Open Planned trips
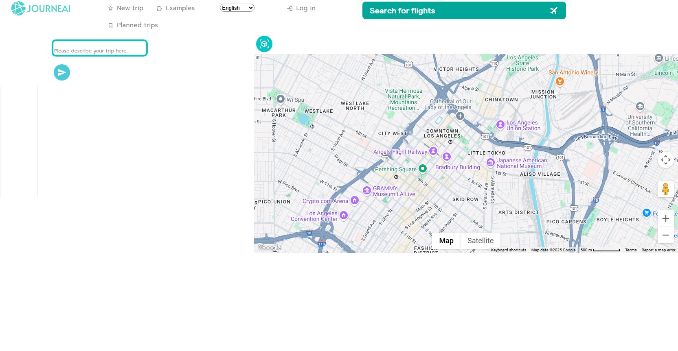Image resolution: width=678 pixels, height=351 pixels. [x=133, y=25]
